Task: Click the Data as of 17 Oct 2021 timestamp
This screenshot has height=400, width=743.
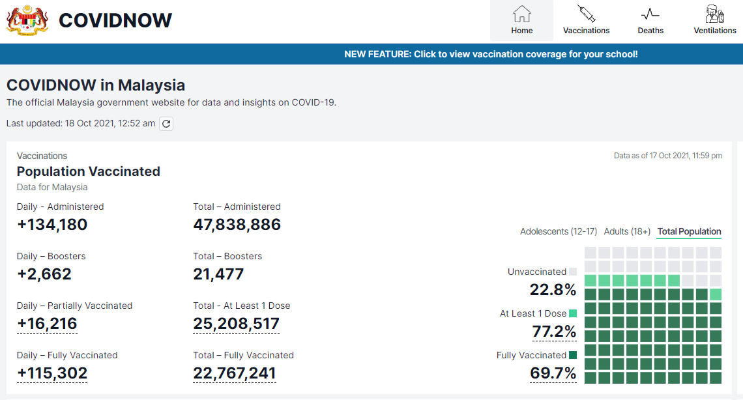Action: coord(668,156)
